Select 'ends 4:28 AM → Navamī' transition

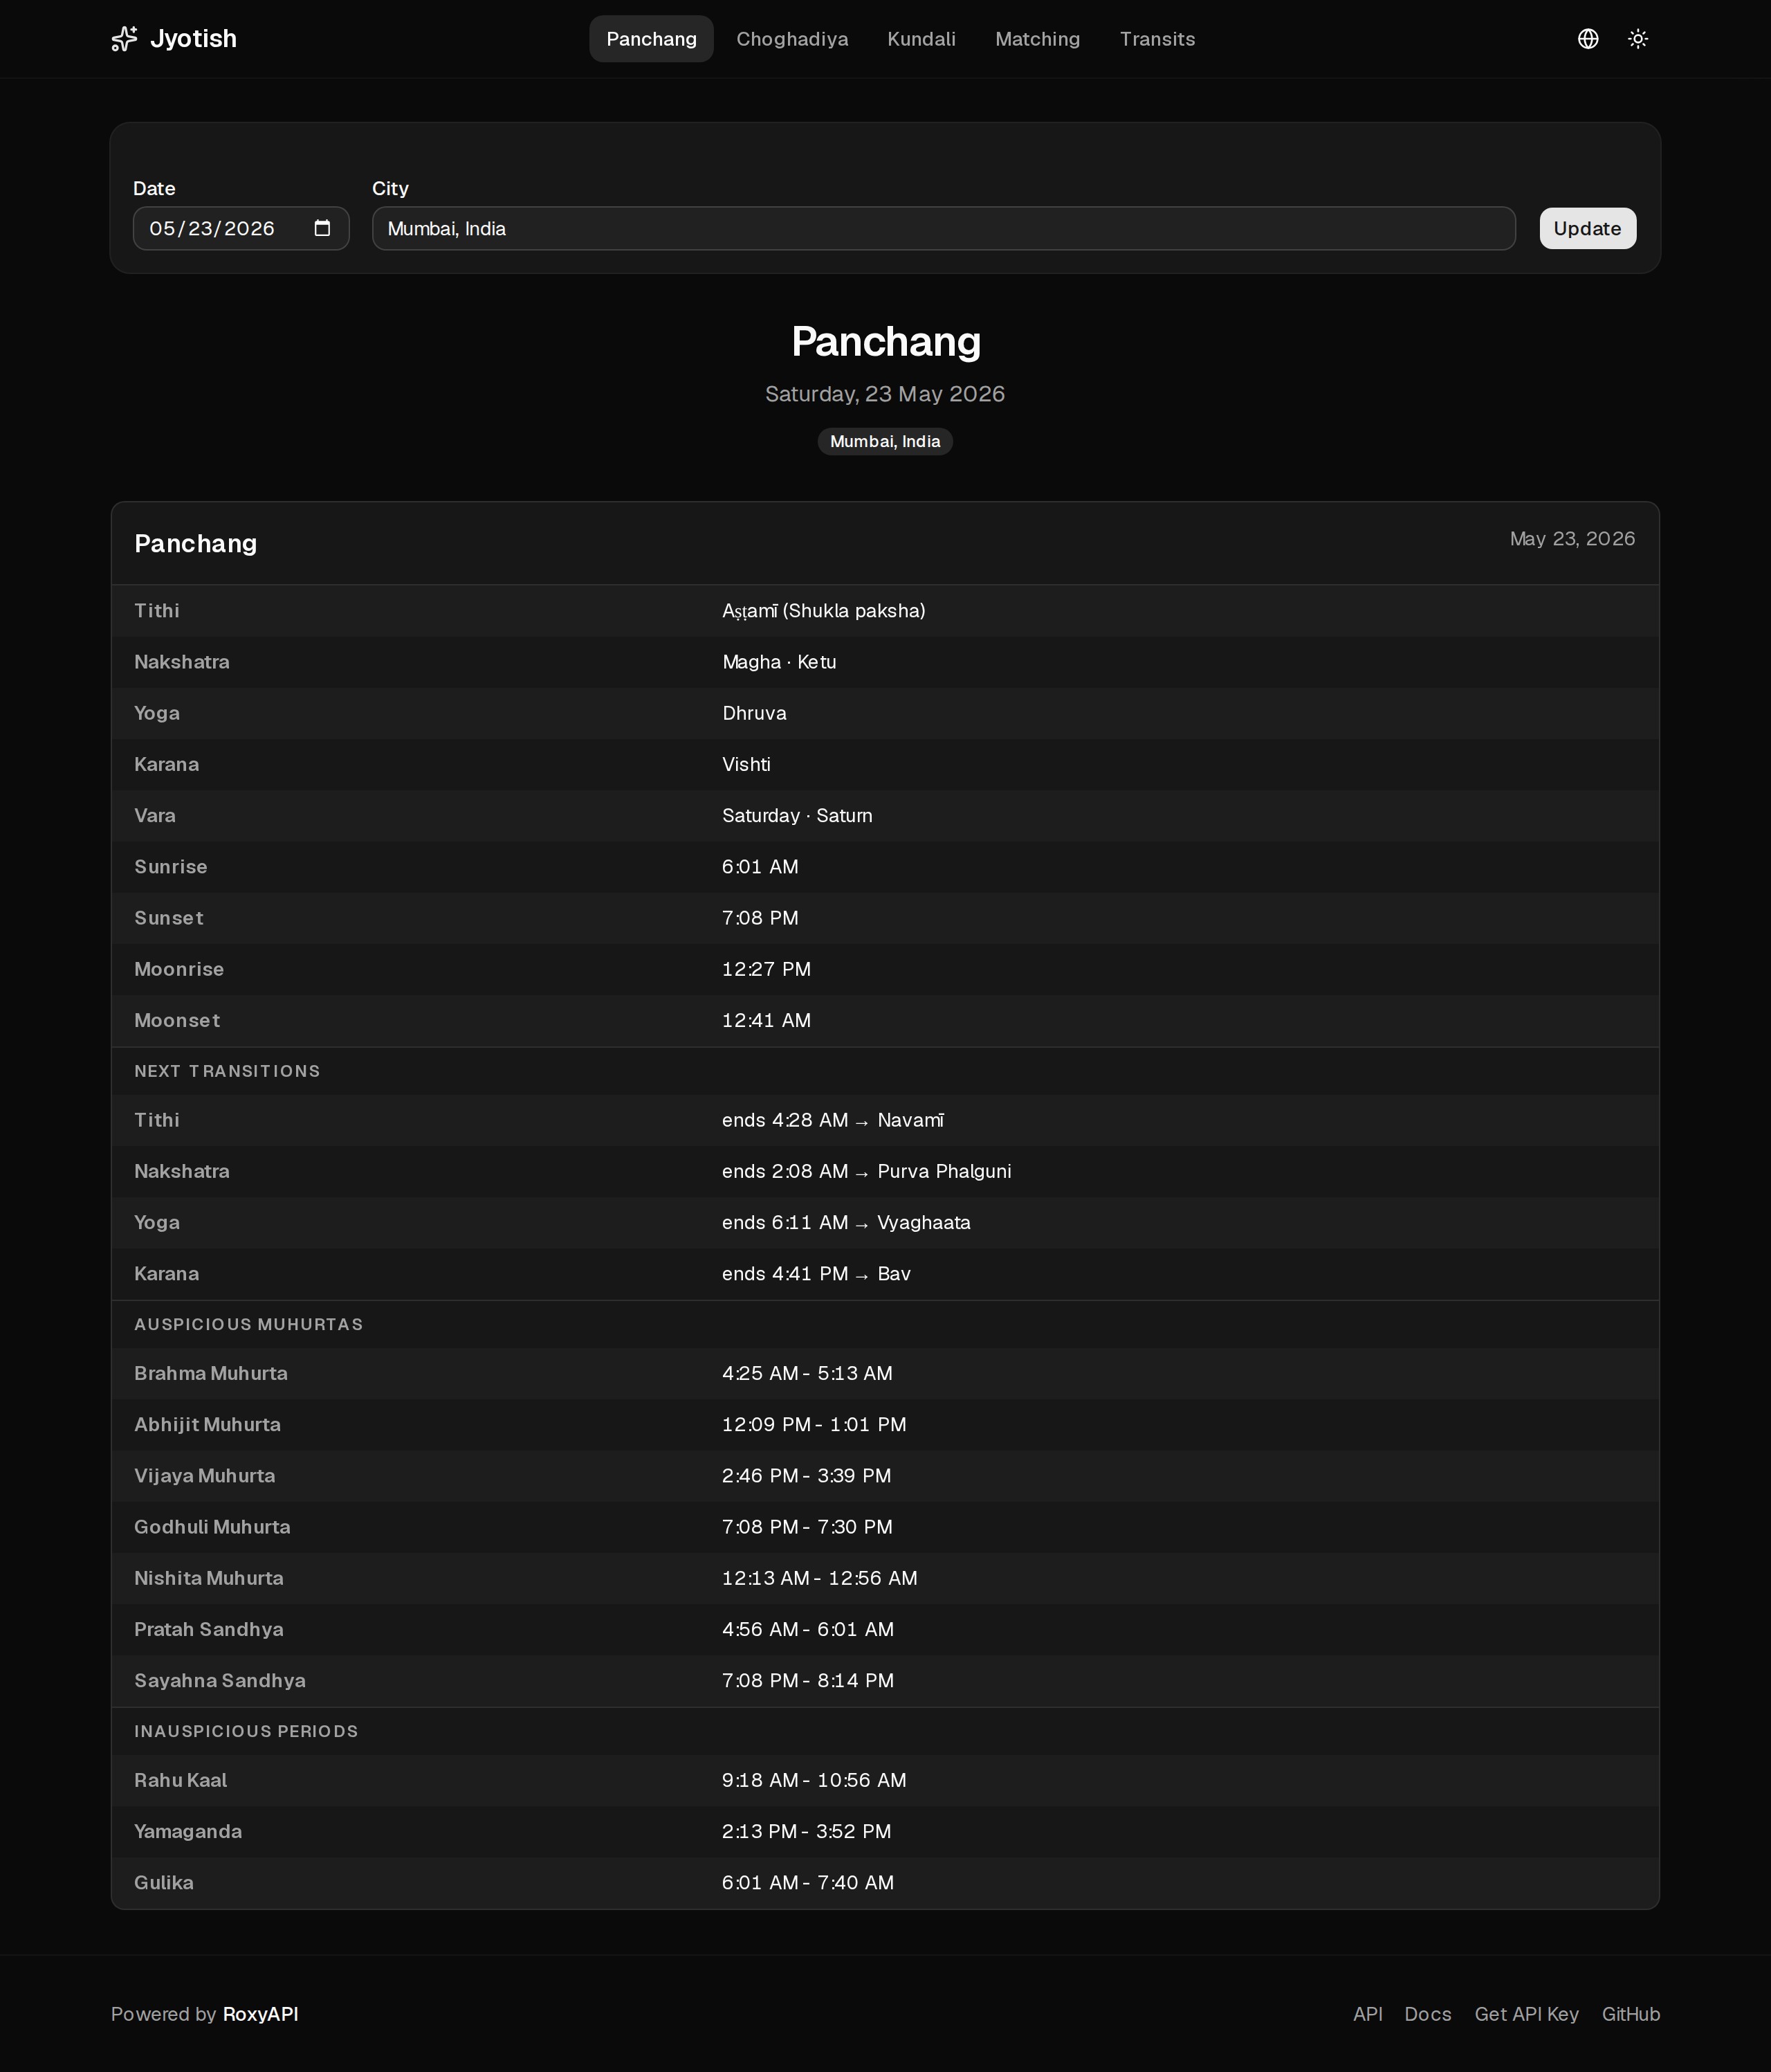[832, 1120]
